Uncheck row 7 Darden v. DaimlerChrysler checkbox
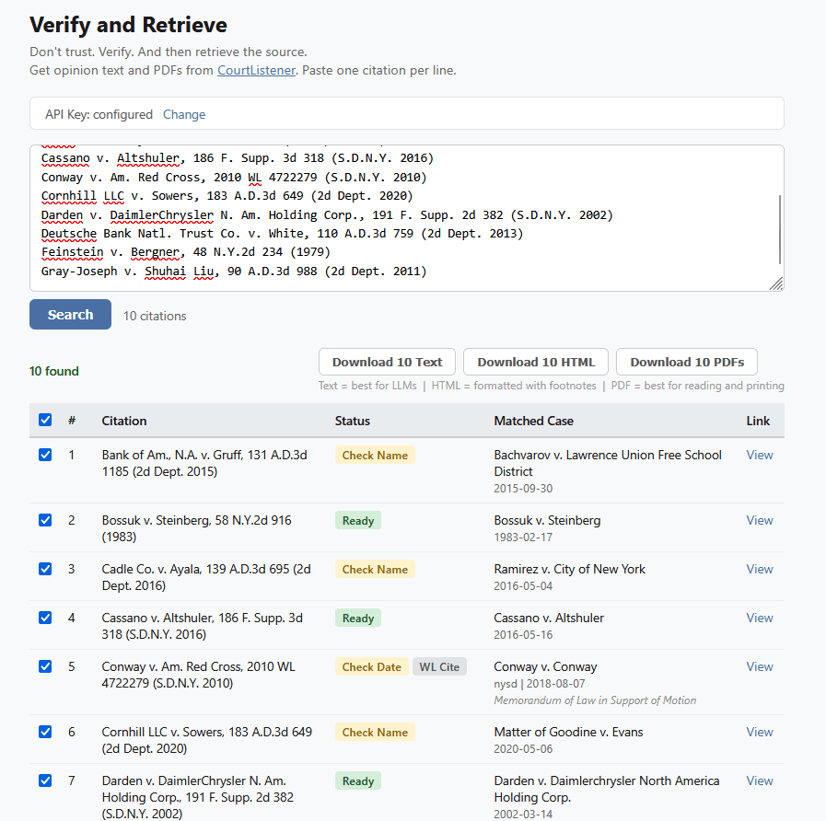The height and width of the screenshot is (821, 826). tap(45, 781)
